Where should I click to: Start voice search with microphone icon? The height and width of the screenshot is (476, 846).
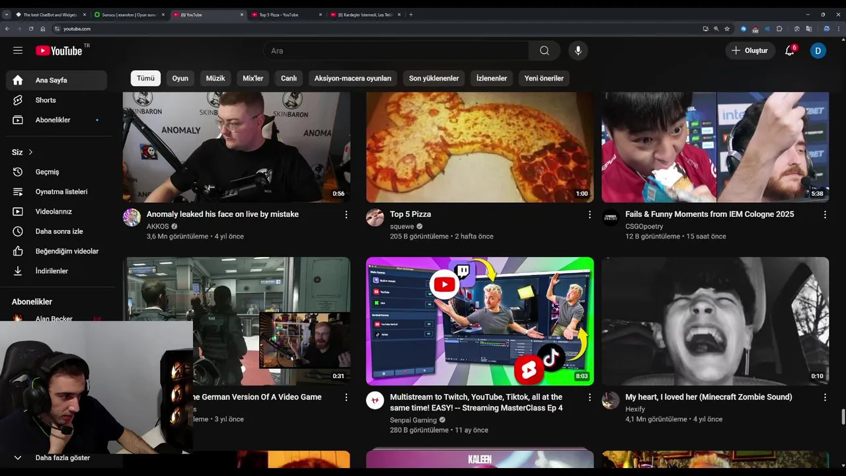[578, 51]
